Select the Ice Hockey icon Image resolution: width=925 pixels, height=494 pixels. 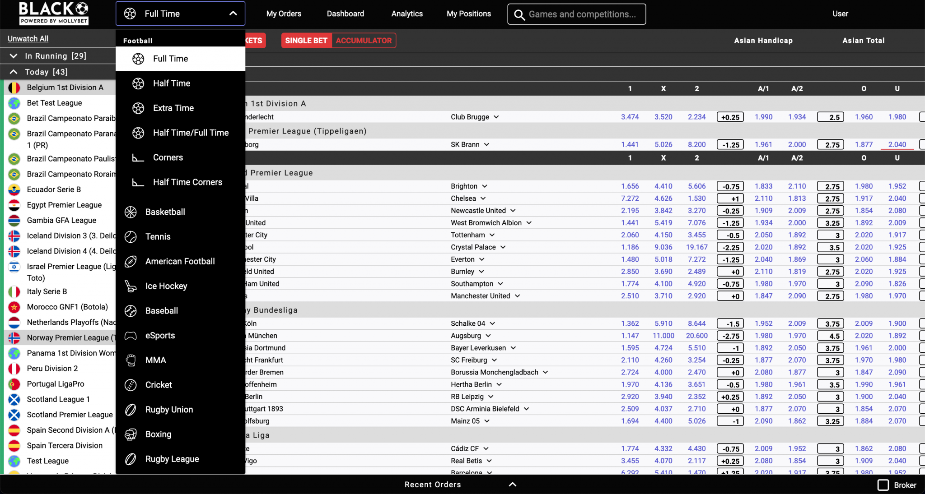coord(131,286)
